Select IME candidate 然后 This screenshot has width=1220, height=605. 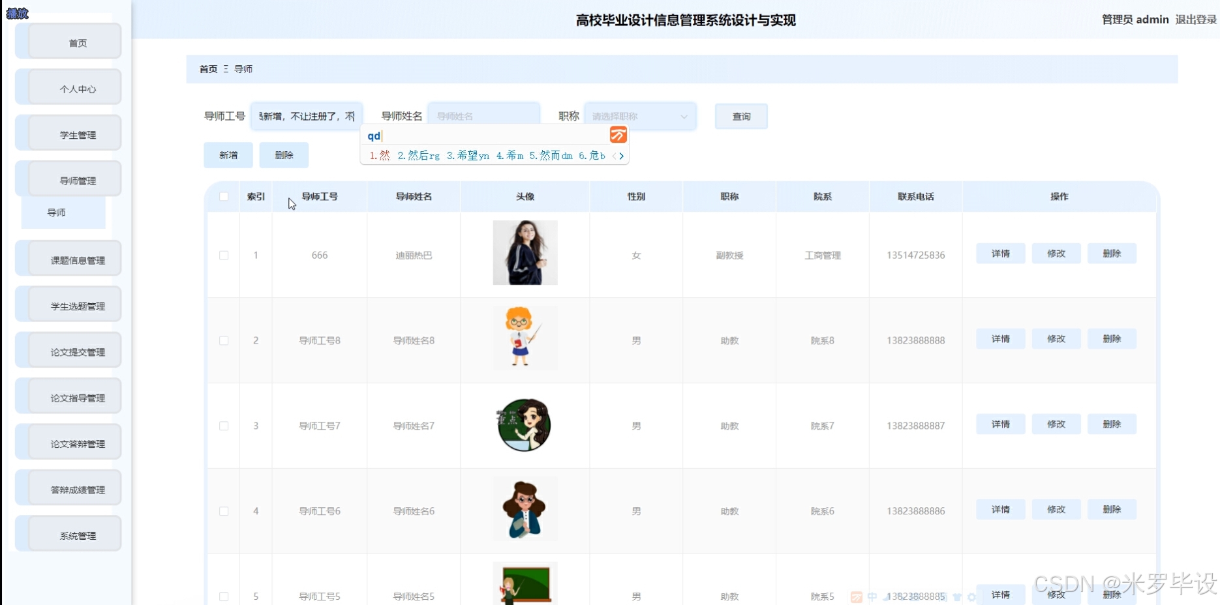(419, 156)
